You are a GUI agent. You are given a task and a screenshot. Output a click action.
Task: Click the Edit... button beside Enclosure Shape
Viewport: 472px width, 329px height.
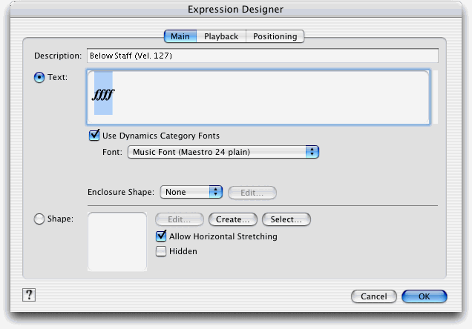click(252, 193)
